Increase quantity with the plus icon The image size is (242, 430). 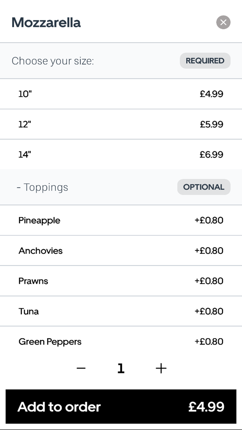point(161,368)
